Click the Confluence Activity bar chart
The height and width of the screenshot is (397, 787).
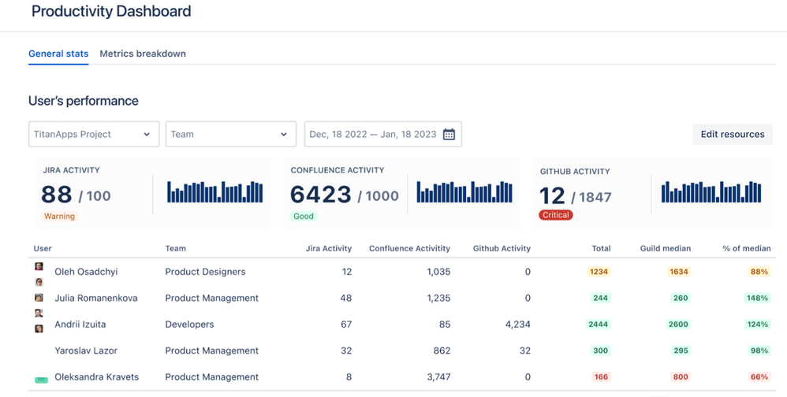[464, 192]
